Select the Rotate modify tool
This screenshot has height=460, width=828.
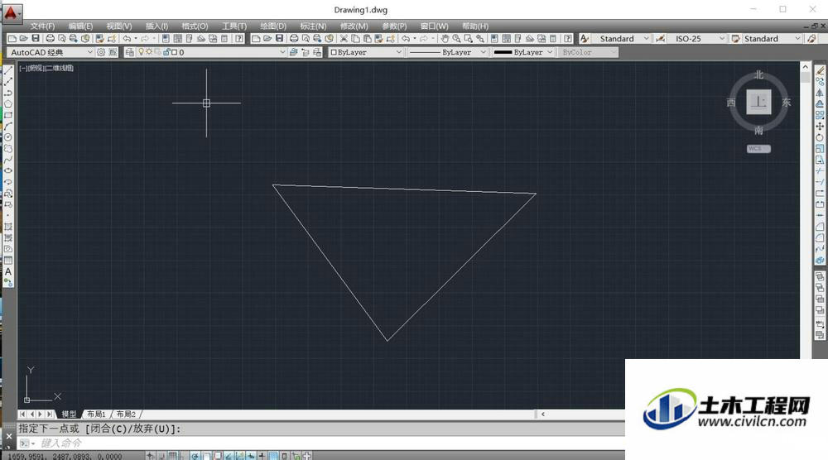(x=820, y=137)
